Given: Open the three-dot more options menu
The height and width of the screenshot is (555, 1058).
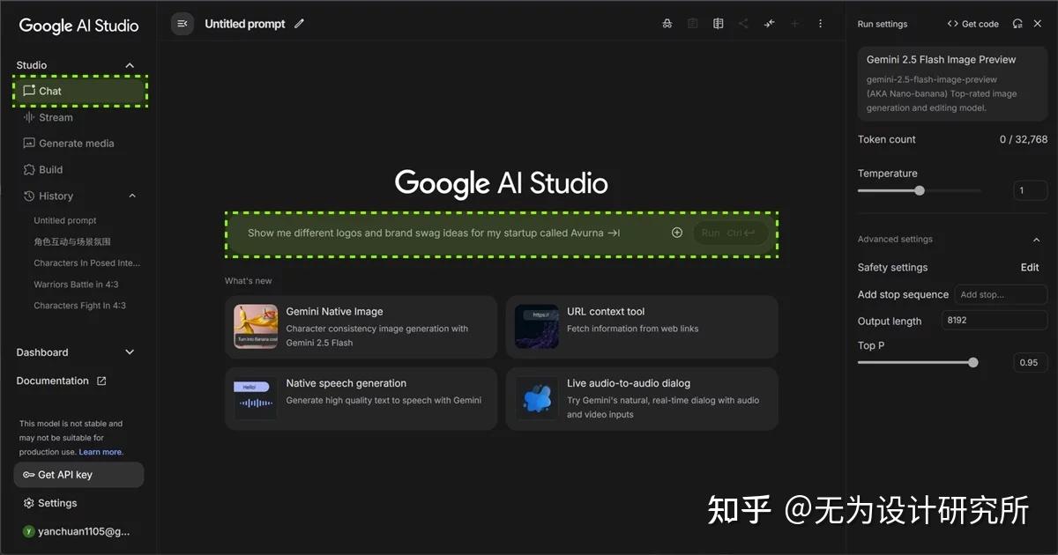Looking at the screenshot, I should (x=821, y=24).
